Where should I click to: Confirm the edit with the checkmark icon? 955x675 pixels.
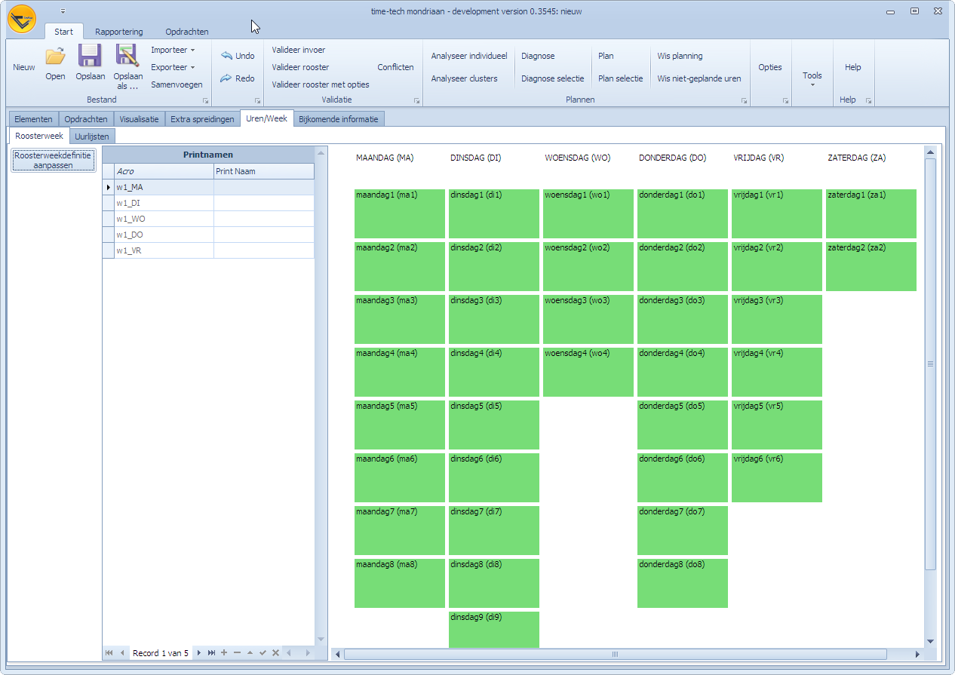point(263,653)
